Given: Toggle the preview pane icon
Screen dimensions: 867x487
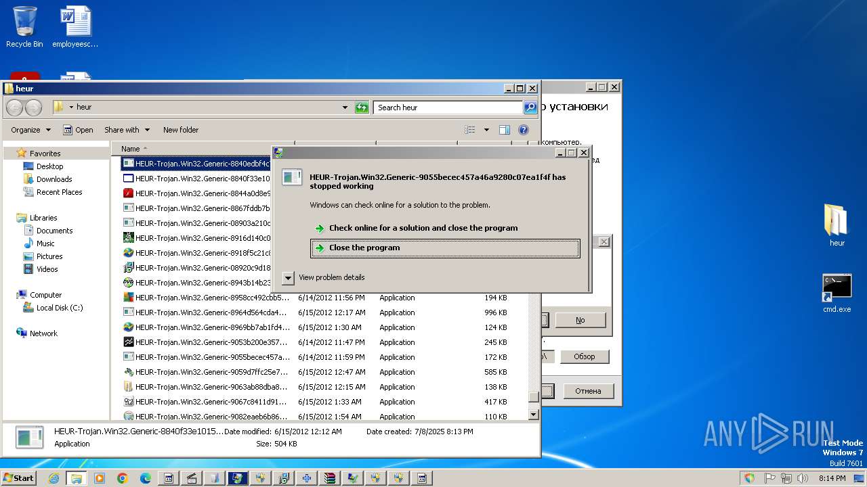Looking at the screenshot, I should pyautogui.click(x=505, y=130).
